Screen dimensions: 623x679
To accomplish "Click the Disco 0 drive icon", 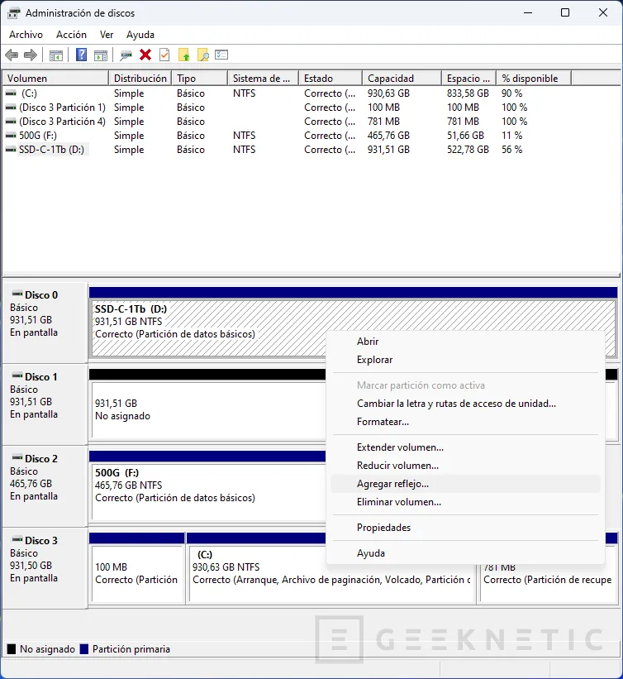I will pyautogui.click(x=17, y=294).
